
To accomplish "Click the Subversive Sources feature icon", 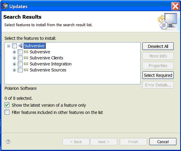I will 26,70.
